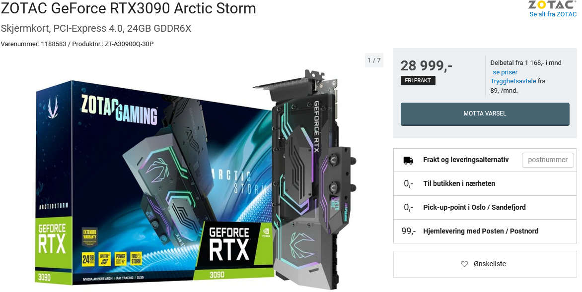The image size is (582, 292).
Task: Click the 28 999,- price
Action: [426, 65]
